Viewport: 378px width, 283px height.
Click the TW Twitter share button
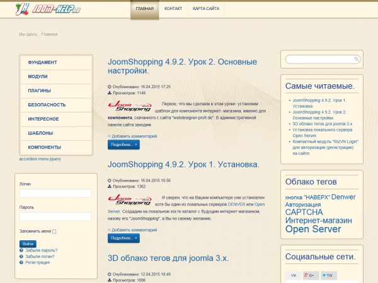[x=329, y=275]
